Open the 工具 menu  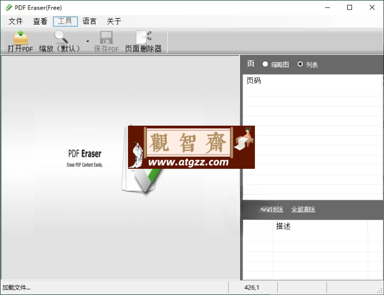[x=65, y=21]
